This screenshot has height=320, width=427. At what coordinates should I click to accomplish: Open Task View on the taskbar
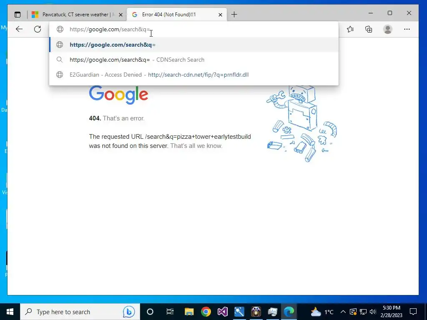[x=170, y=312]
